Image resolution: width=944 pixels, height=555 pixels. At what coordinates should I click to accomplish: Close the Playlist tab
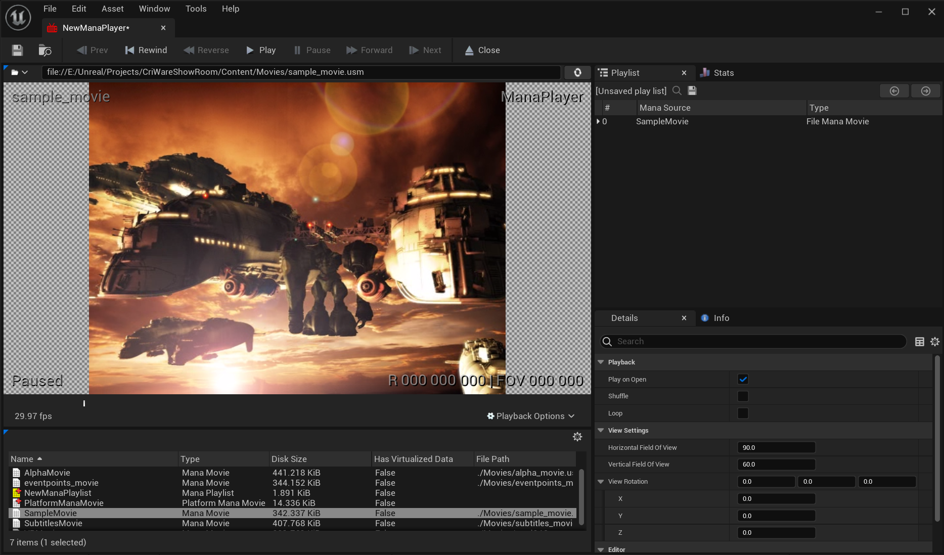(684, 73)
